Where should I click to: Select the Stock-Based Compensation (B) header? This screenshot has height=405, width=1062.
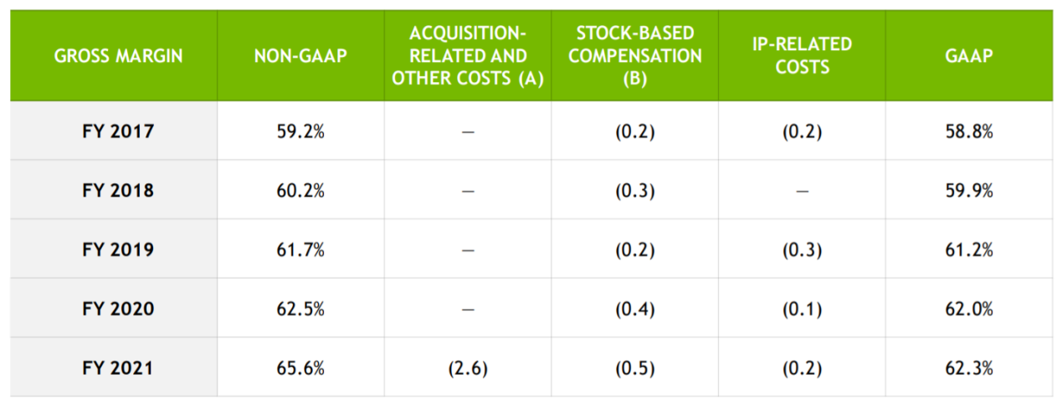point(634,56)
